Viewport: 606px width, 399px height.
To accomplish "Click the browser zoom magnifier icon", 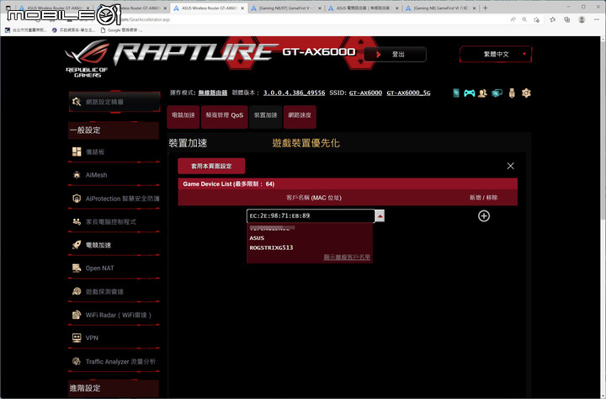I will point(524,19).
